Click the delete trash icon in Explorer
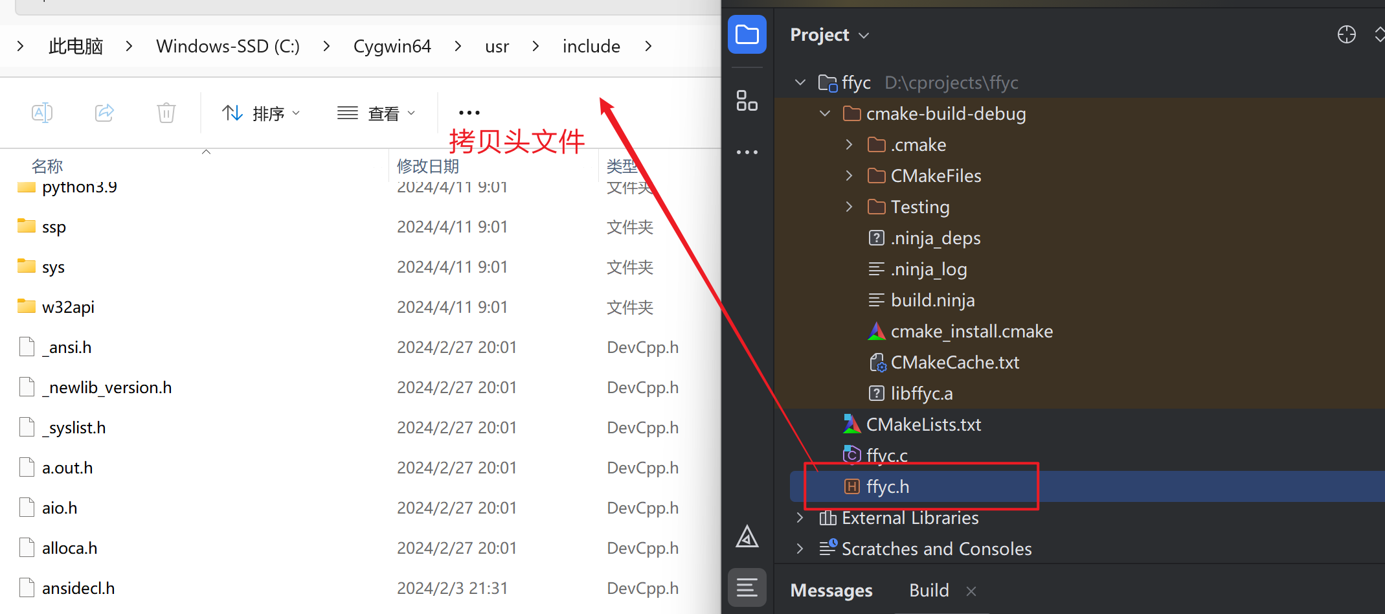 coord(166,113)
